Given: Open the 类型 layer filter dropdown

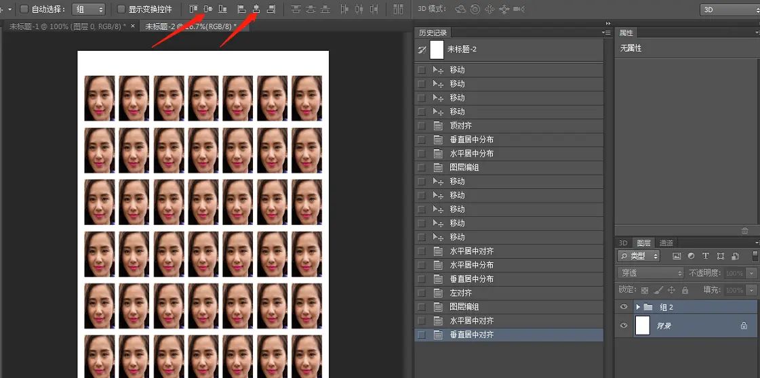Looking at the screenshot, I should (x=639, y=256).
